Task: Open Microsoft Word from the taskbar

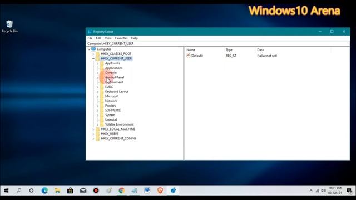Action: pyautogui.click(x=147, y=191)
